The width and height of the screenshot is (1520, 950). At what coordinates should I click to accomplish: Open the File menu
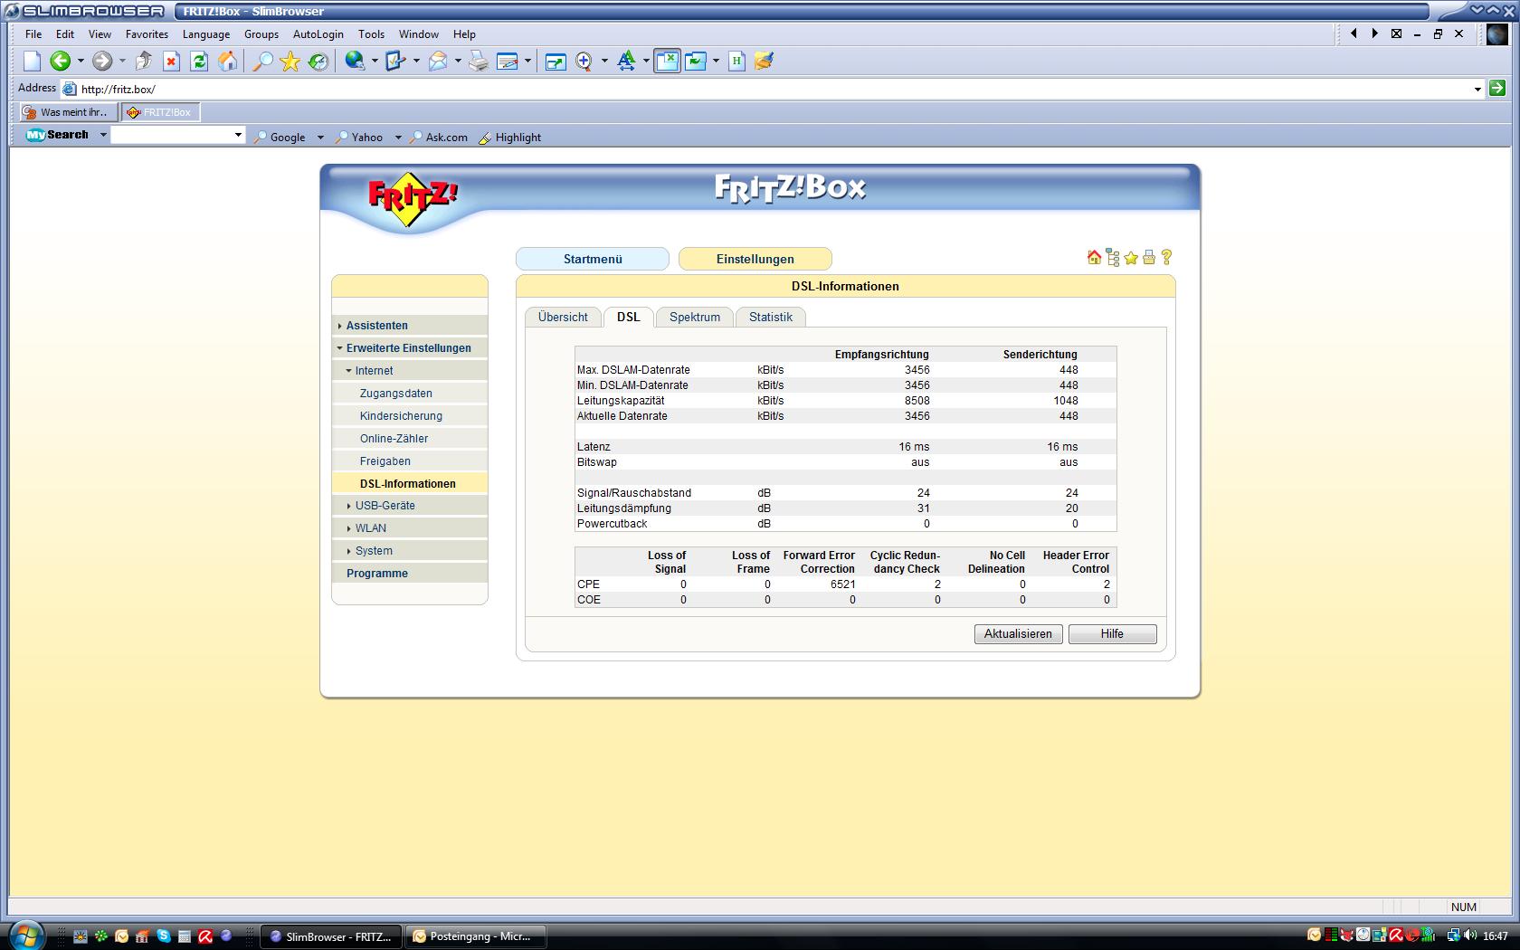pyautogui.click(x=33, y=34)
